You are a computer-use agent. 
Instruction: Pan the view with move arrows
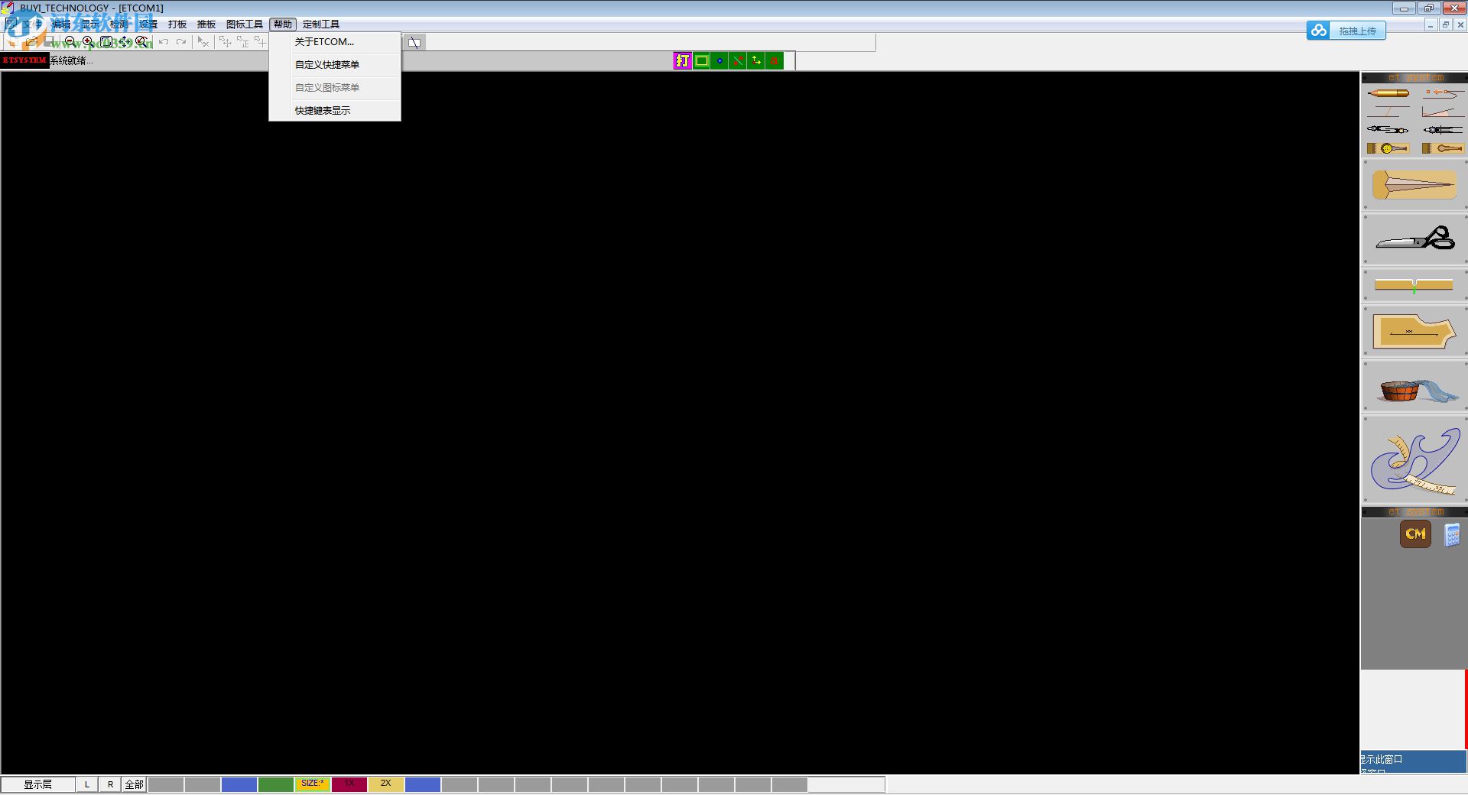tap(124, 42)
